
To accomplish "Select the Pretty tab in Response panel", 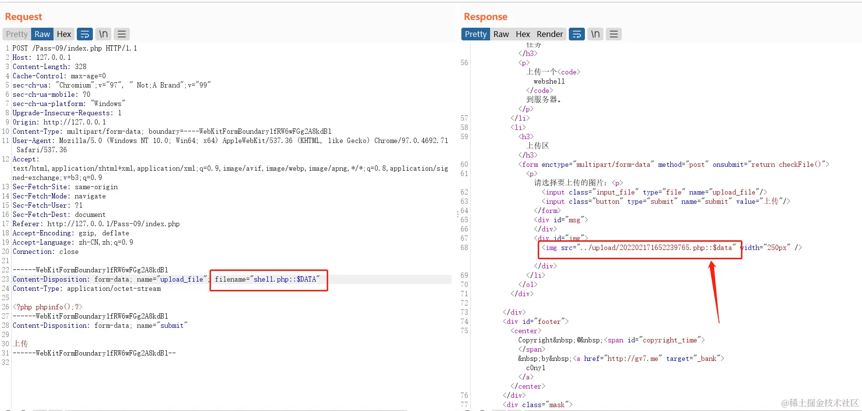I will pyautogui.click(x=475, y=34).
